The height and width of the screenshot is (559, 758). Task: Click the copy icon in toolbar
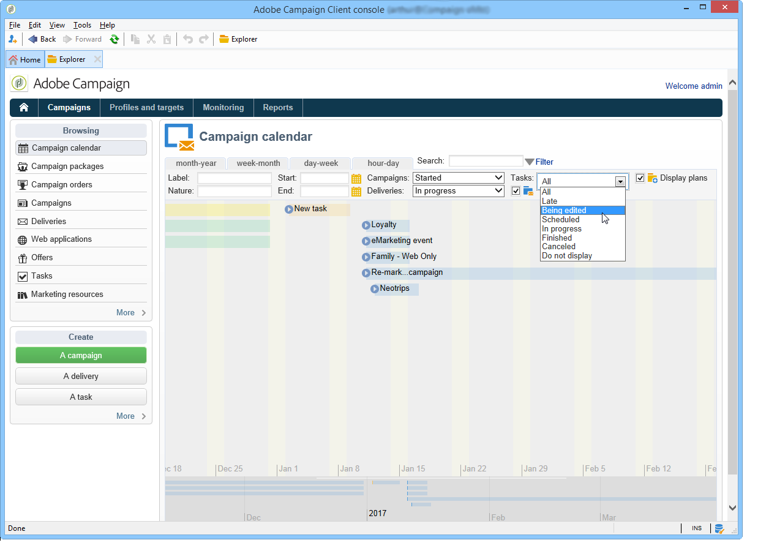(135, 39)
